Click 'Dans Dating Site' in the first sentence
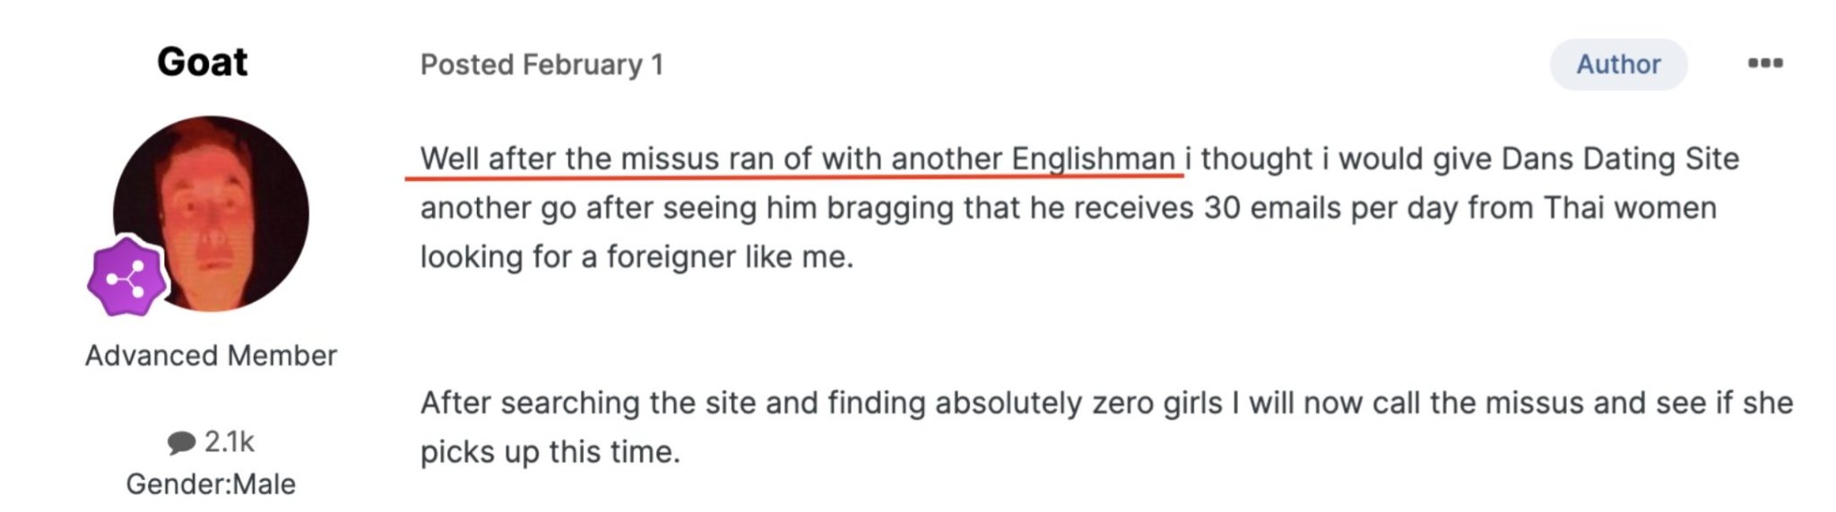 1620,159
